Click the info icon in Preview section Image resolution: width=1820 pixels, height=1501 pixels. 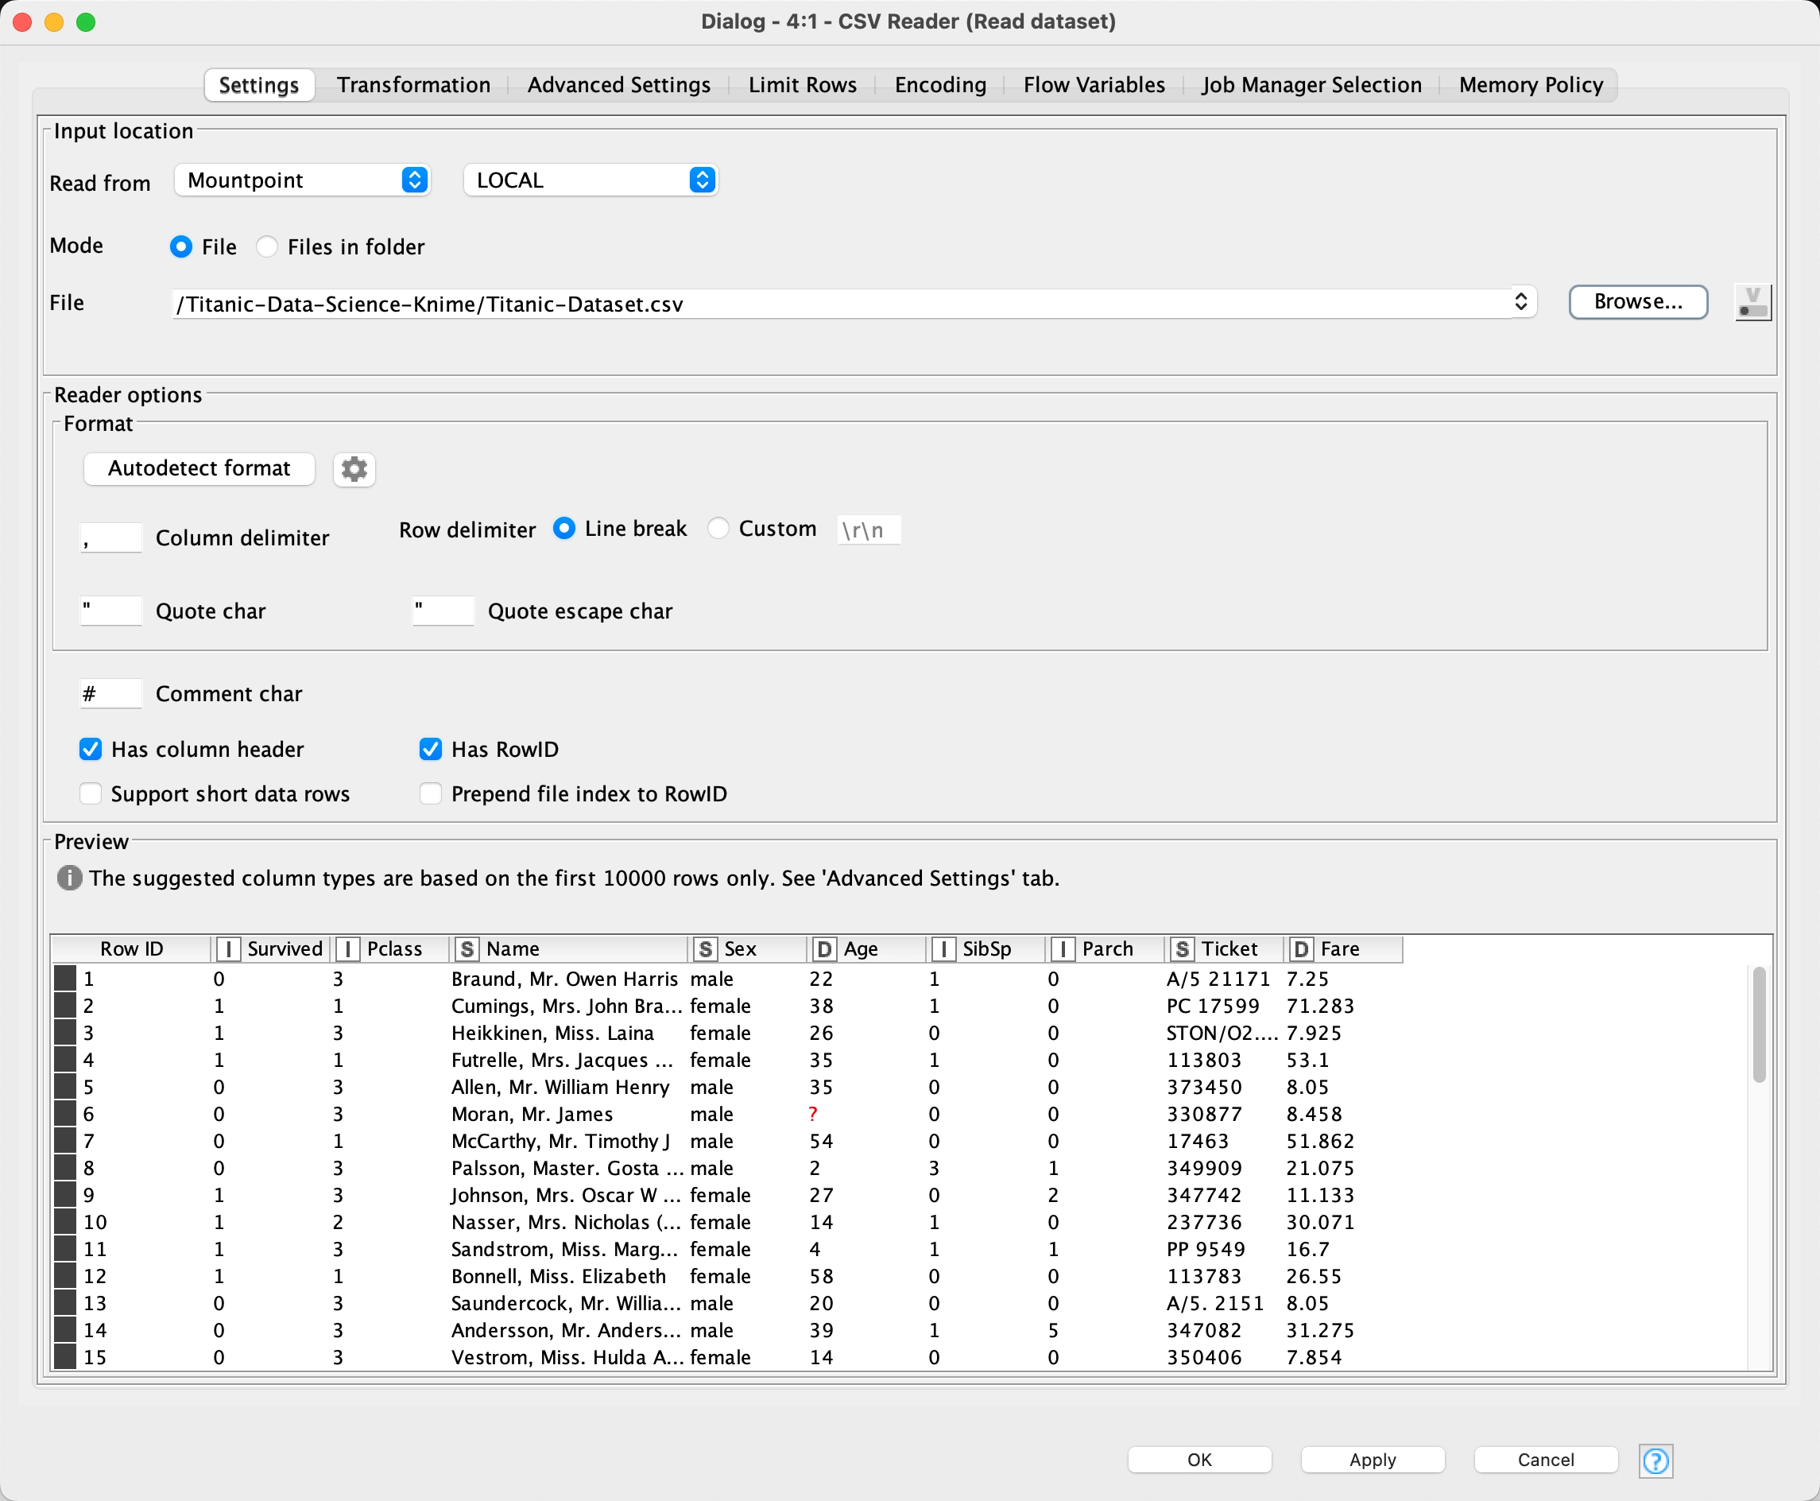click(69, 878)
